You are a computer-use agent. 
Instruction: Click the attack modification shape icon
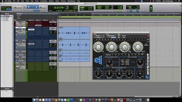(116, 62)
